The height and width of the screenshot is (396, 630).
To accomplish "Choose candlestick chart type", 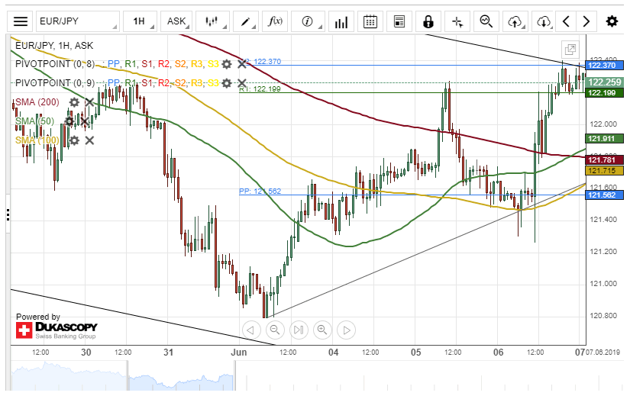I will click(212, 21).
